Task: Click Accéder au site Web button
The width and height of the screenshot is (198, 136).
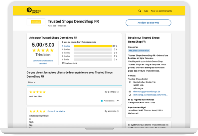Action: tap(148, 23)
